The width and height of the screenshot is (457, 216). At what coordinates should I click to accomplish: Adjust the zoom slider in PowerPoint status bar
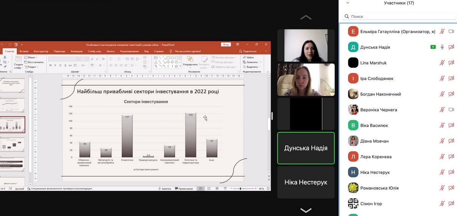coord(240,189)
